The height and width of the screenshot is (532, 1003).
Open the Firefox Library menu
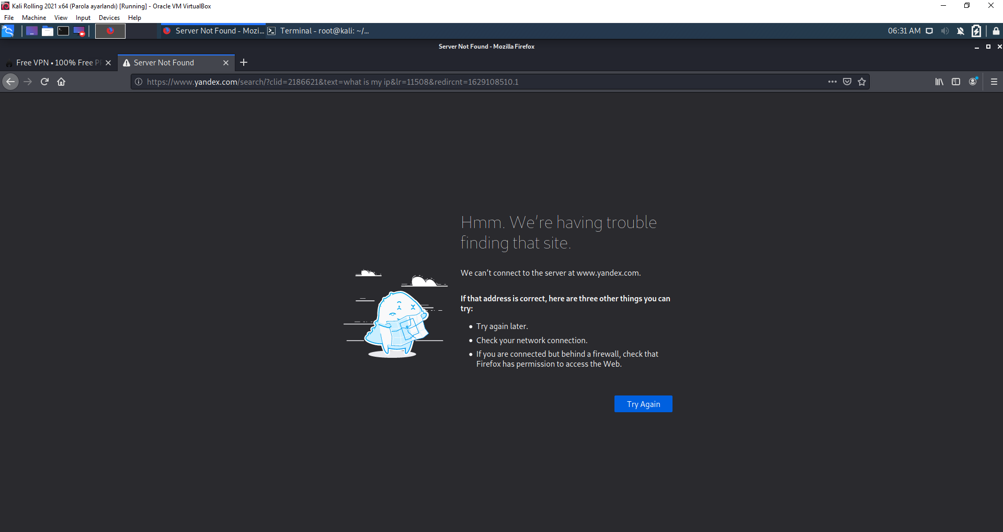click(x=939, y=82)
